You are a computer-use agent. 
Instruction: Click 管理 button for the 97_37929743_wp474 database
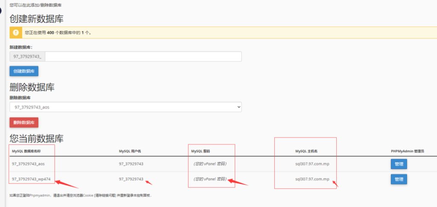coord(399,179)
